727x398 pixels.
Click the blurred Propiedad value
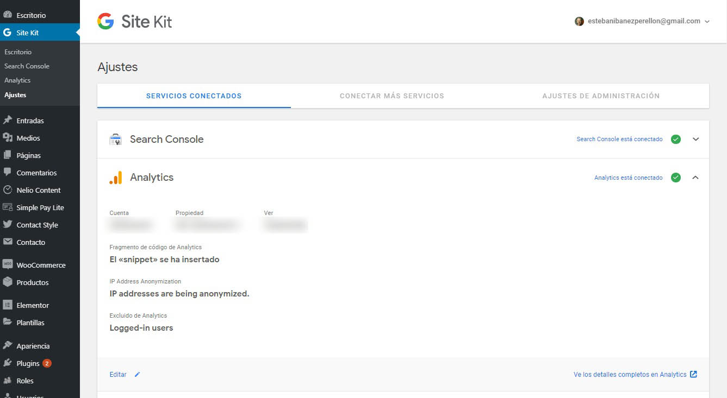(208, 224)
